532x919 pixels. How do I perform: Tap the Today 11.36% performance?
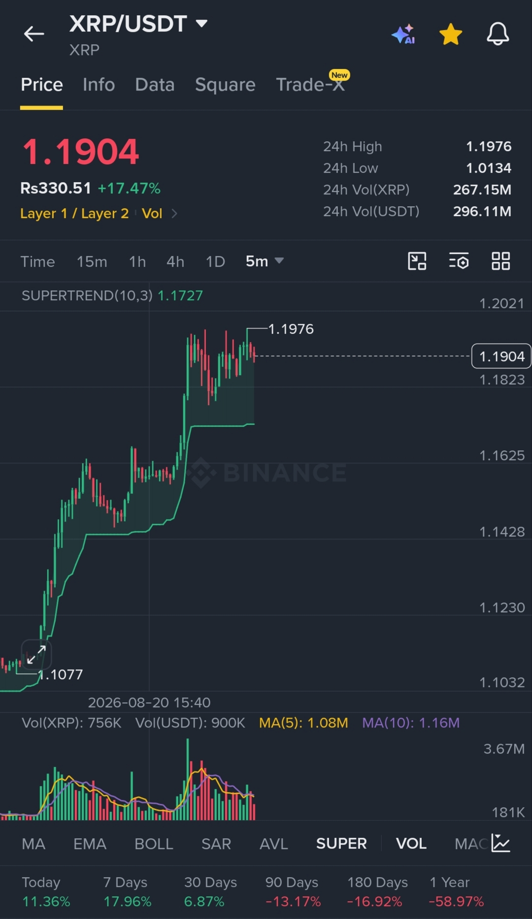pos(46,891)
